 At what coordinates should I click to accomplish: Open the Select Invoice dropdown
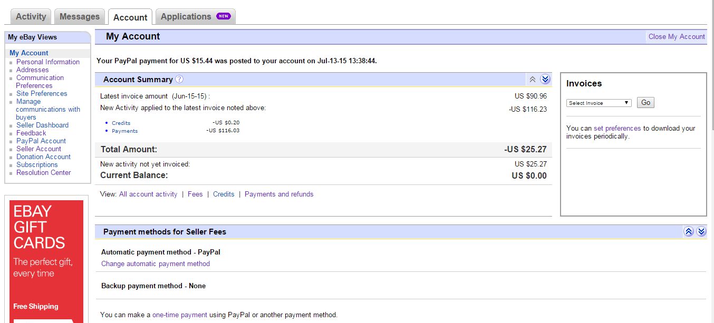pyautogui.click(x=599, y=103)
